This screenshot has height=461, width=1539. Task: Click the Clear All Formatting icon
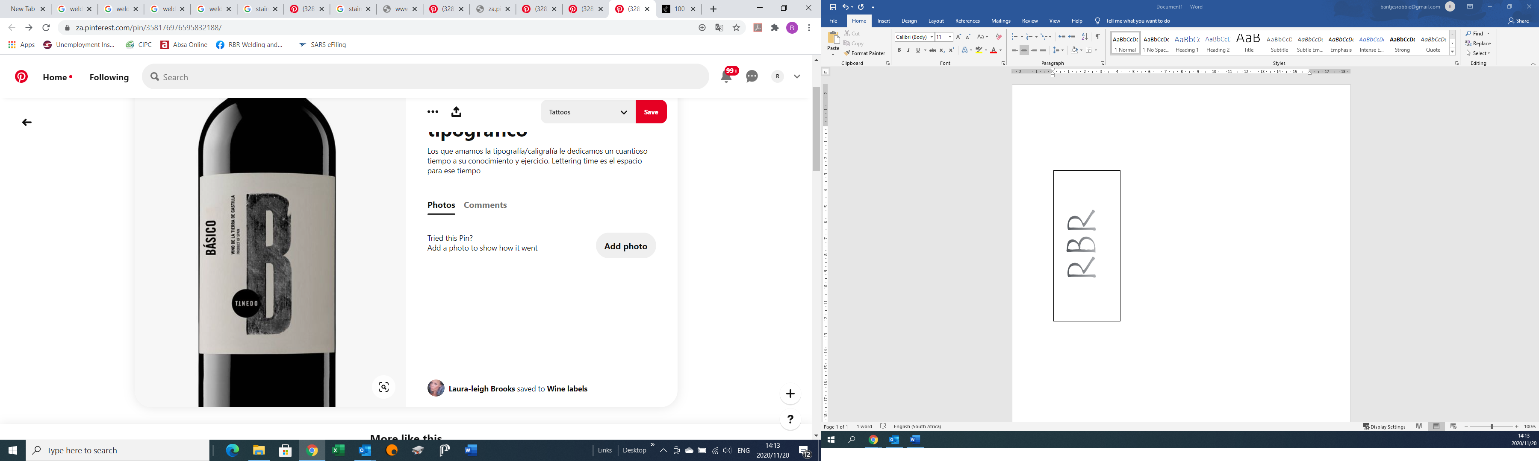pyautogui.click(x=999, y=37)
